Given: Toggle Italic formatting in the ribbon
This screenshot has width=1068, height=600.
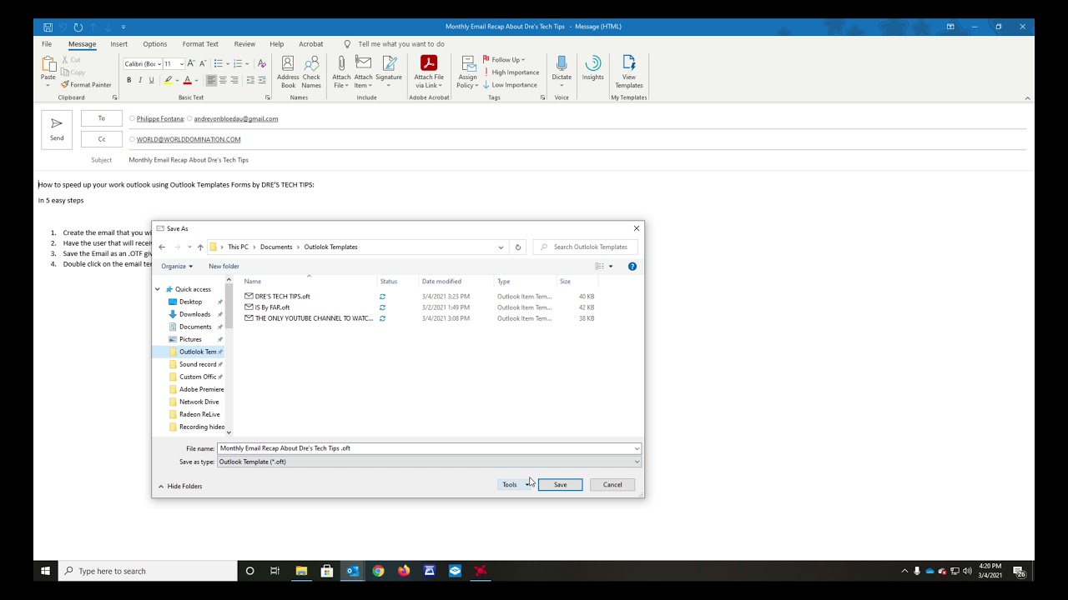Looking at the screenshot, I should click(x=139, y=80).
